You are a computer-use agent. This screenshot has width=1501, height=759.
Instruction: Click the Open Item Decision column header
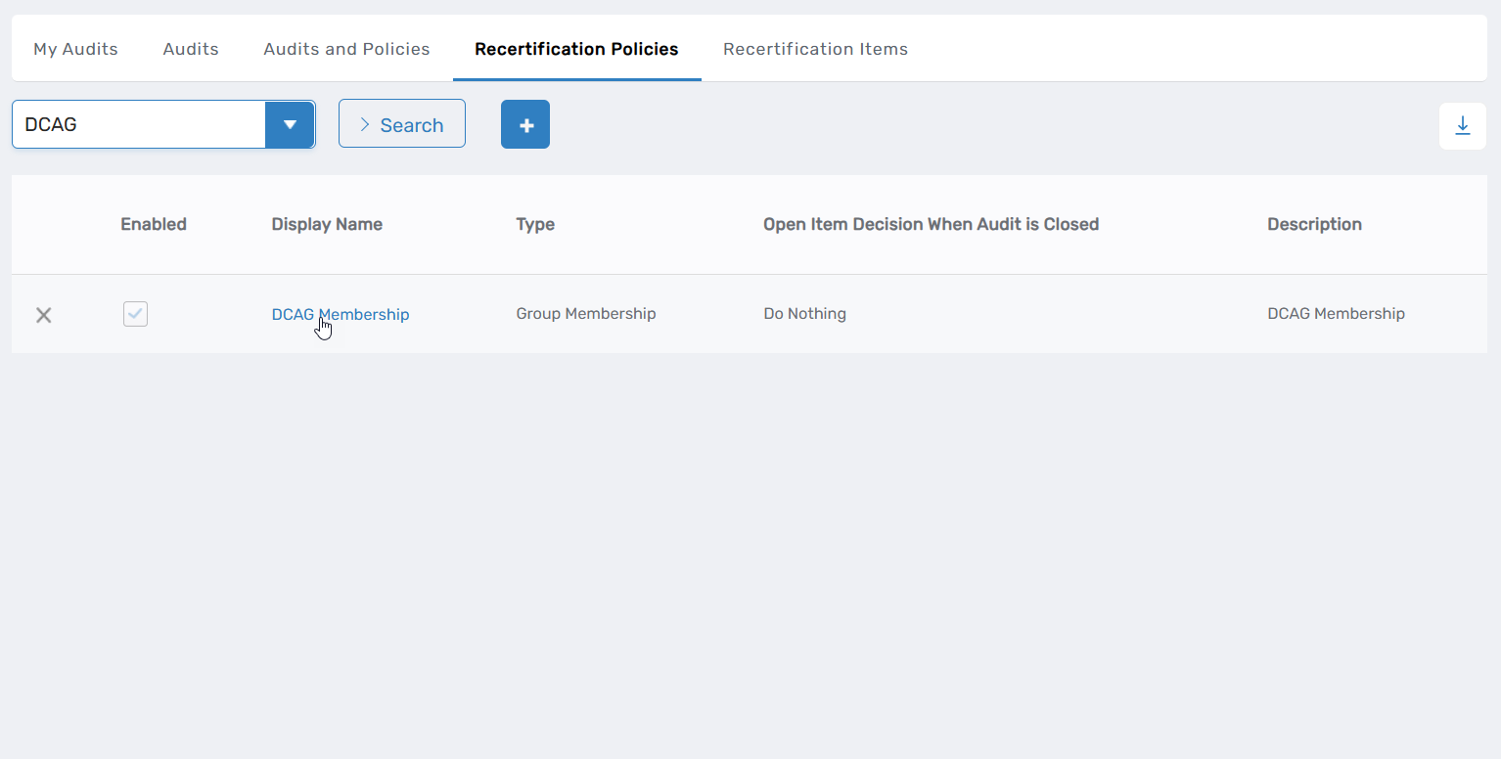coord(931,224)
